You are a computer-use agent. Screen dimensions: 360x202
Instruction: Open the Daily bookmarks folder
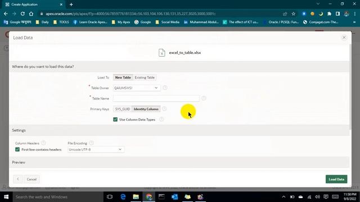point(42,22)
